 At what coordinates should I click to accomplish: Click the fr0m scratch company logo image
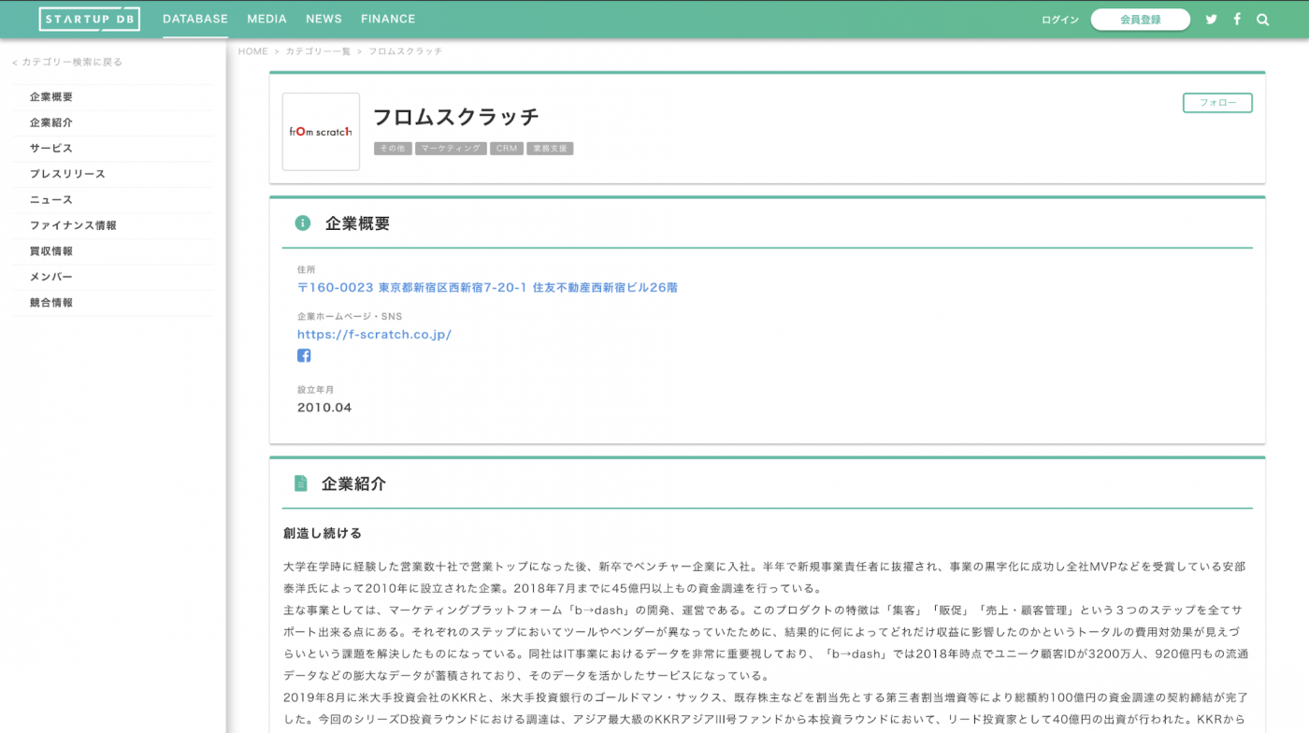321,131
